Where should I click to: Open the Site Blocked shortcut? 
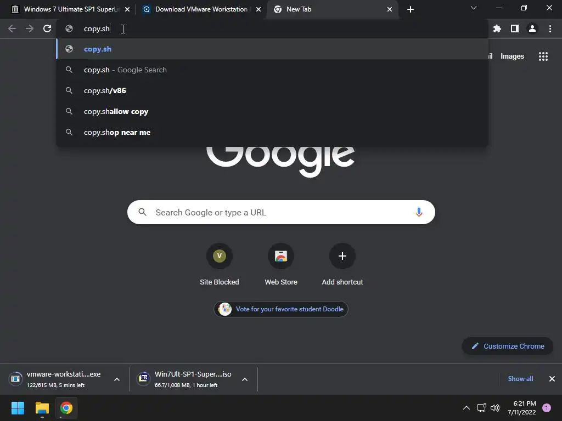[220, 264]
